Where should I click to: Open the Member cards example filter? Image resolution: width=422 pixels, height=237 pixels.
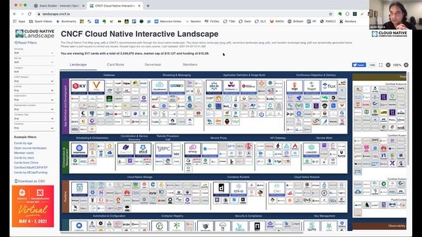(24, 153)
